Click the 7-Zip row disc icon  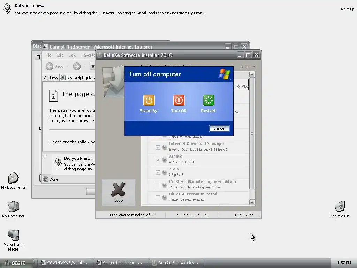(x=165, y=172)
